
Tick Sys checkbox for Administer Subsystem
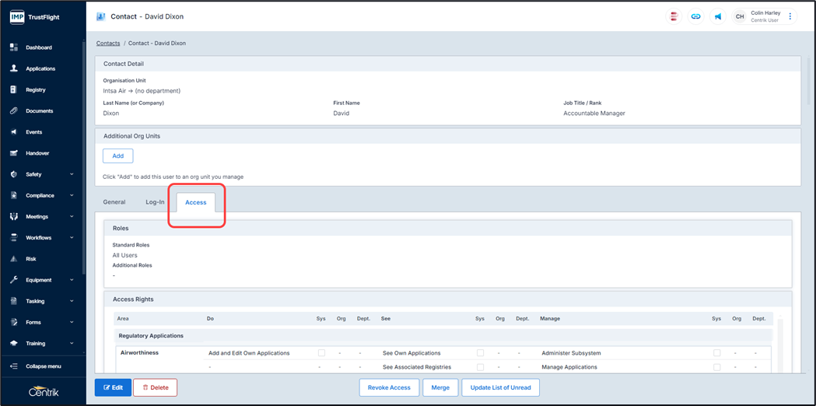pos(716,353)
